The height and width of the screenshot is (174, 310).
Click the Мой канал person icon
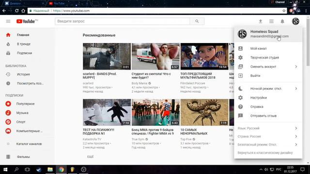pos(240,48)
